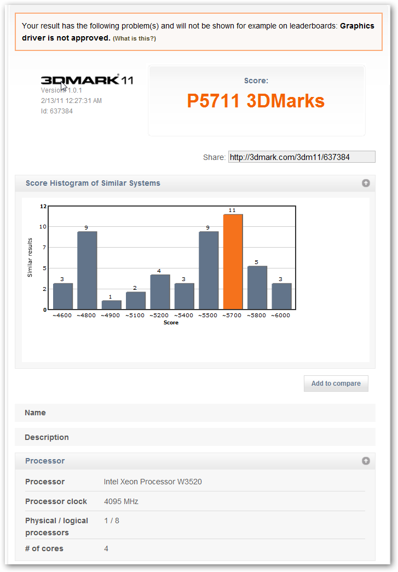398x572 pixels.
Task: Collapse the Processor section arrow icon
Action: click(366, 461)
